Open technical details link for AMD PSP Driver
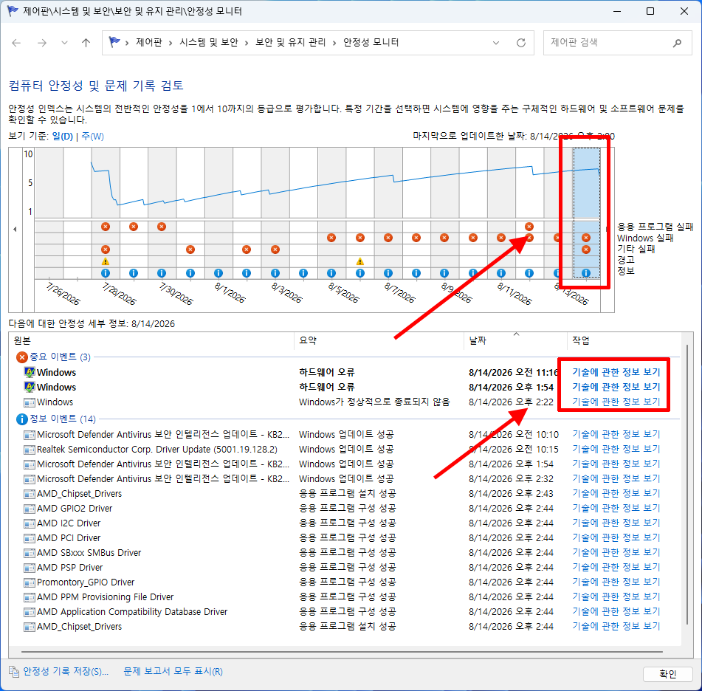Screen dimensions: 702x691 pos(616,567)
